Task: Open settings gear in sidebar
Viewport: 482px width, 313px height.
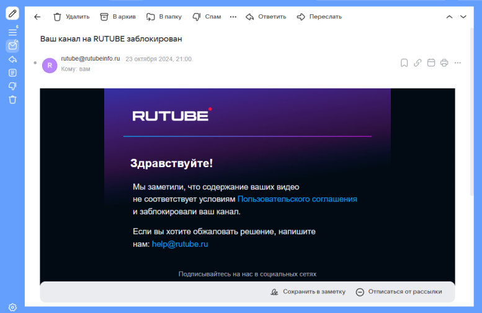Action: click(12, 307)
